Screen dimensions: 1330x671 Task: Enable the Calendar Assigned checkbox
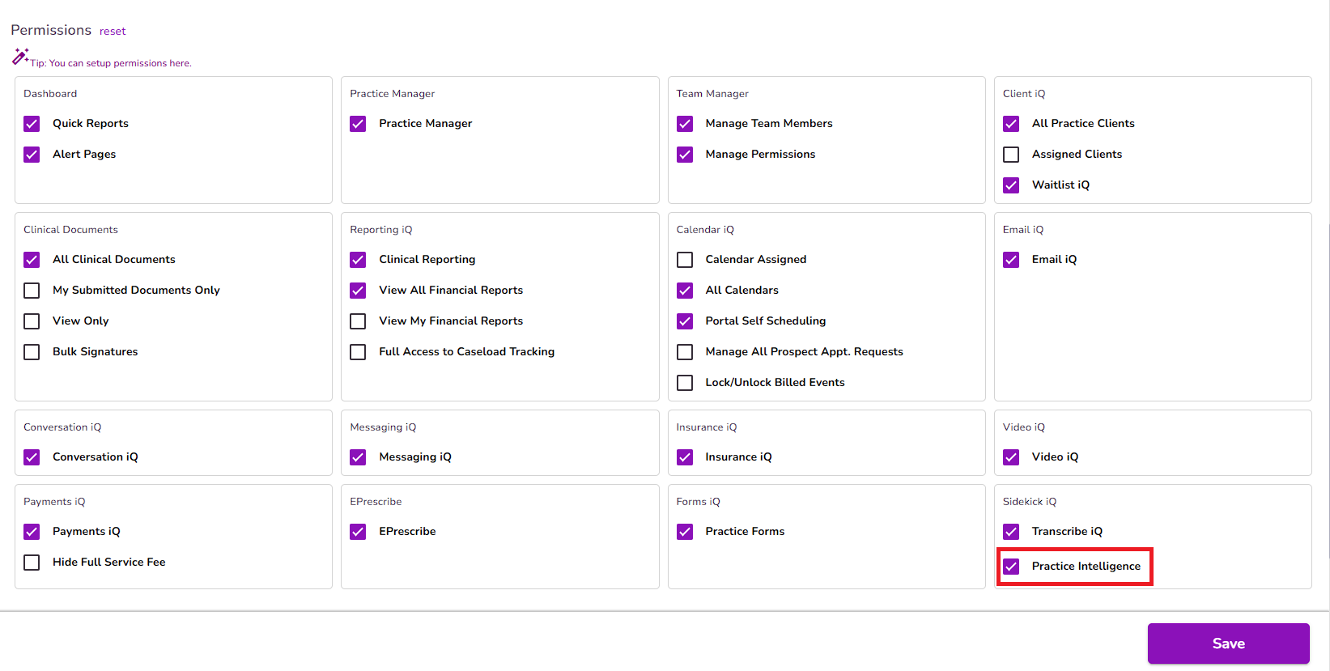[x=685, y=260]
